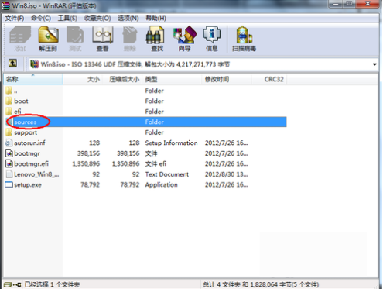Sort by Packed Size (压缩后大小) header
Image resolution: width=383 pixels, height=289 pixels.
[122, 79]
